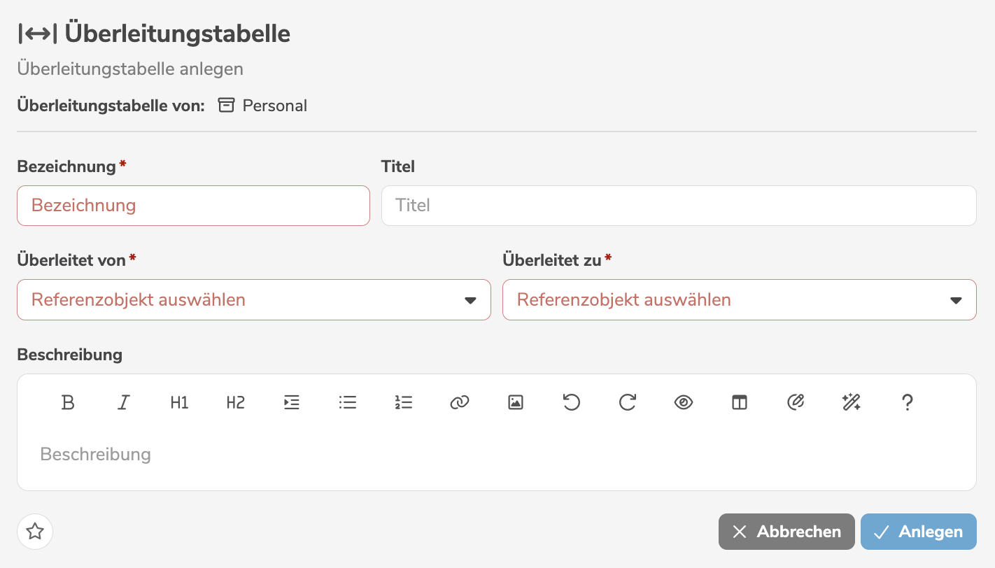Attach a file using the paperclip icon
995x568 pixels.
[796, 402]
